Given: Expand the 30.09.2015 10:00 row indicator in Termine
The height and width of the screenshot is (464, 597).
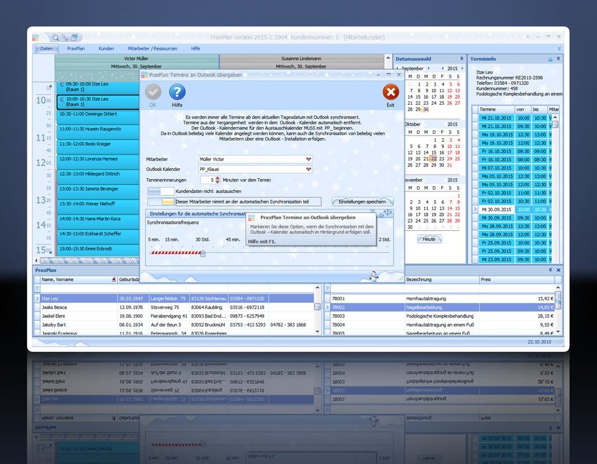Looking at the screenshot, I should point(475,209).
